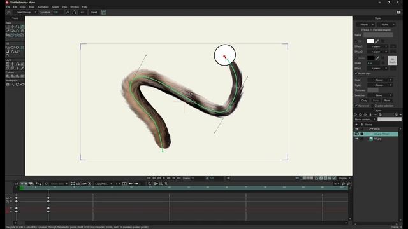Click the Paste button in Style panel
Viewport: 408px width, 229px height.
click(x=375, y=101)
